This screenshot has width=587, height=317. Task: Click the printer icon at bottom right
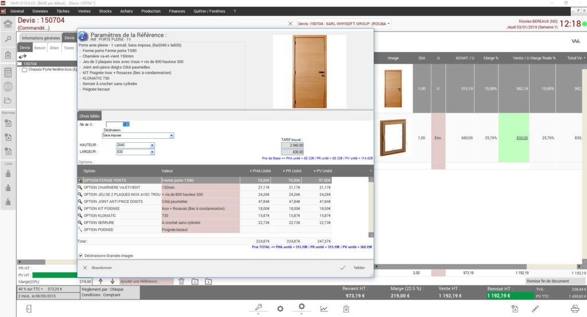pos(575,309)
